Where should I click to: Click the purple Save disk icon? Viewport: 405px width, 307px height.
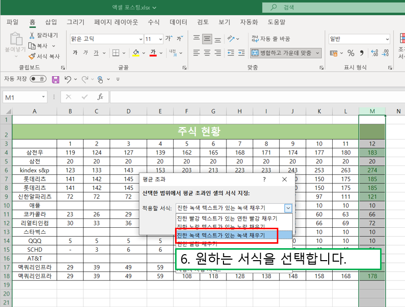point(55,79)
